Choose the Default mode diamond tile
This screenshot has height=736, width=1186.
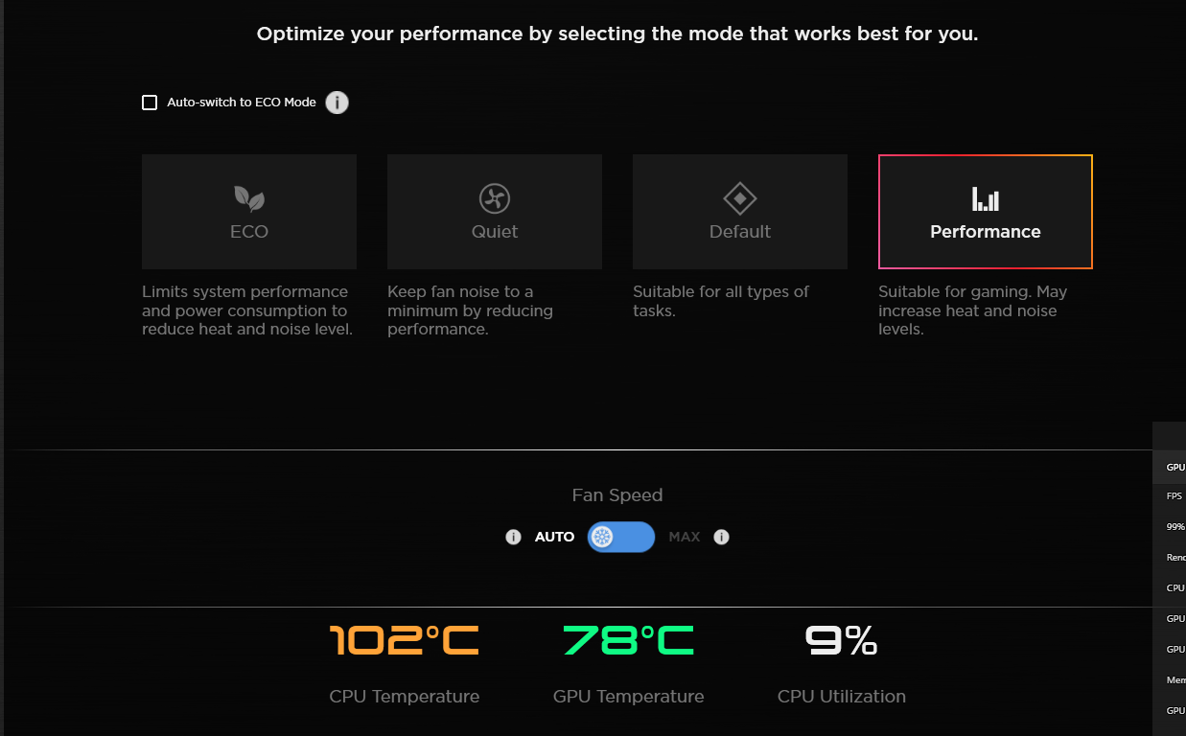tap(740, 212)
